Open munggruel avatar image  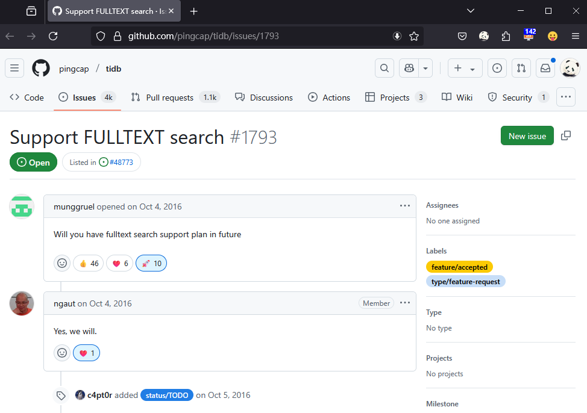(22, 206)
